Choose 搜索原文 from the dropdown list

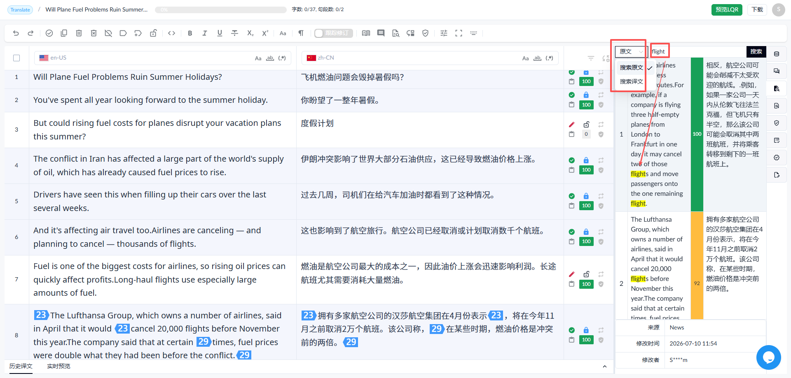[631, 67]
